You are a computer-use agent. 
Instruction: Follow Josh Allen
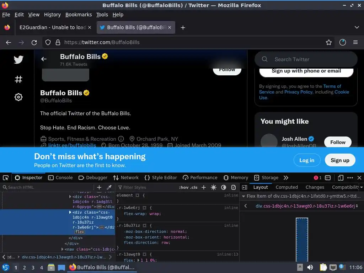[338, 142]
